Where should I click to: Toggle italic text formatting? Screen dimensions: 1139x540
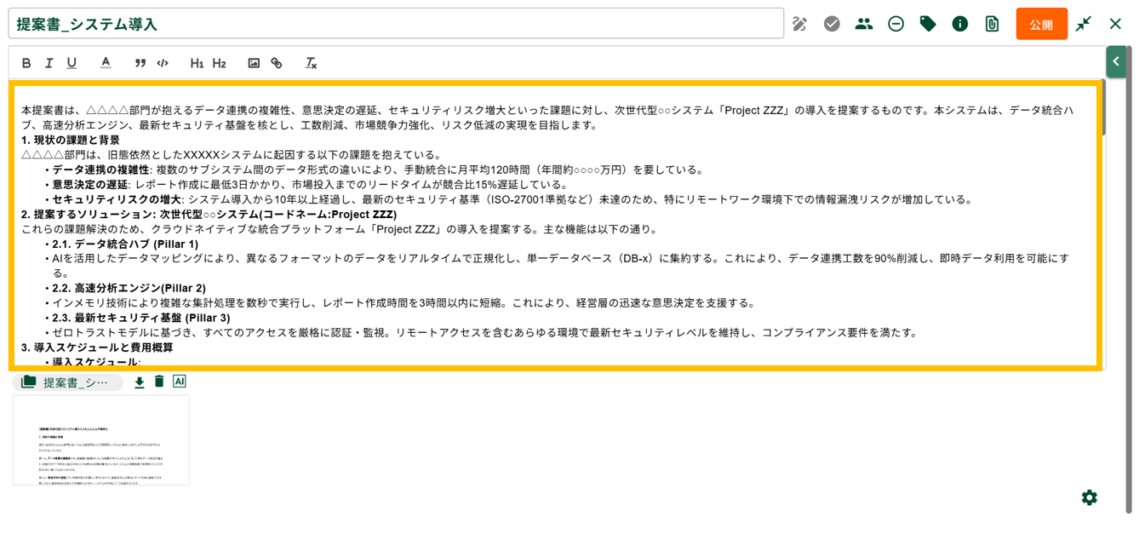49,63
